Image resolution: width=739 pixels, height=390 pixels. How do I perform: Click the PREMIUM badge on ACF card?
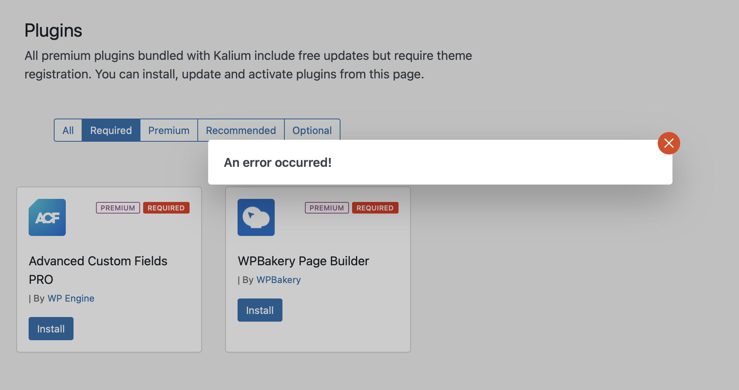(118, 208)
